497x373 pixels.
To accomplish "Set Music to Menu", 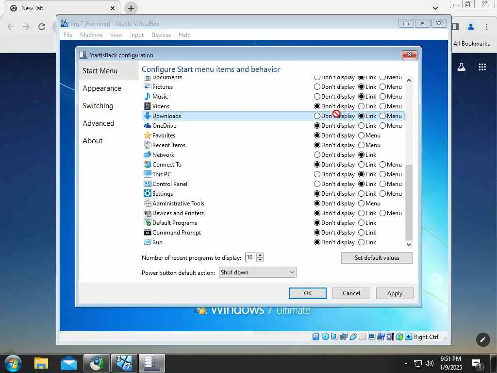I will (382, 97).
